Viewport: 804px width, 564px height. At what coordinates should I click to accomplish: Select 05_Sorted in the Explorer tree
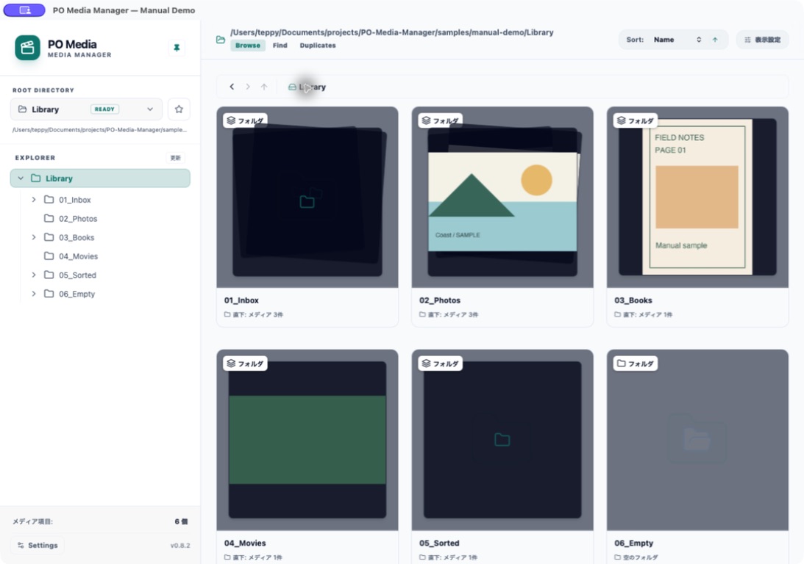pyautogui.click(x=105, y=275)
